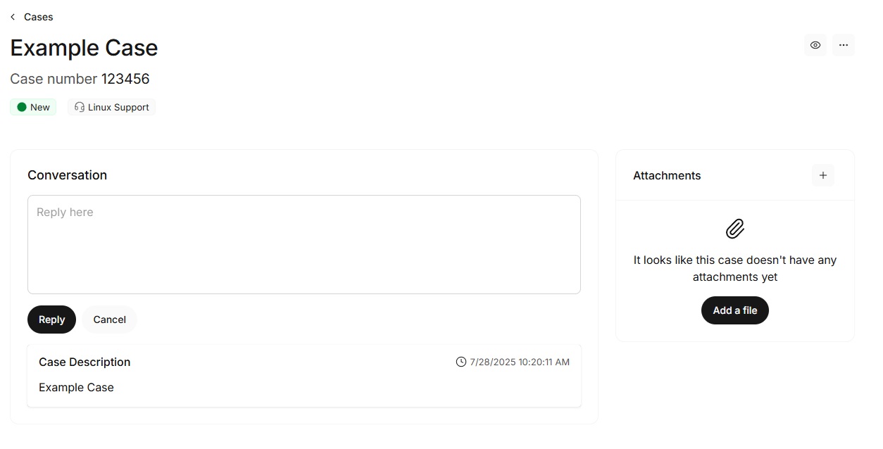Click the New status label text
Viewport: 883px width, 449px height.
tap(40, 107)
